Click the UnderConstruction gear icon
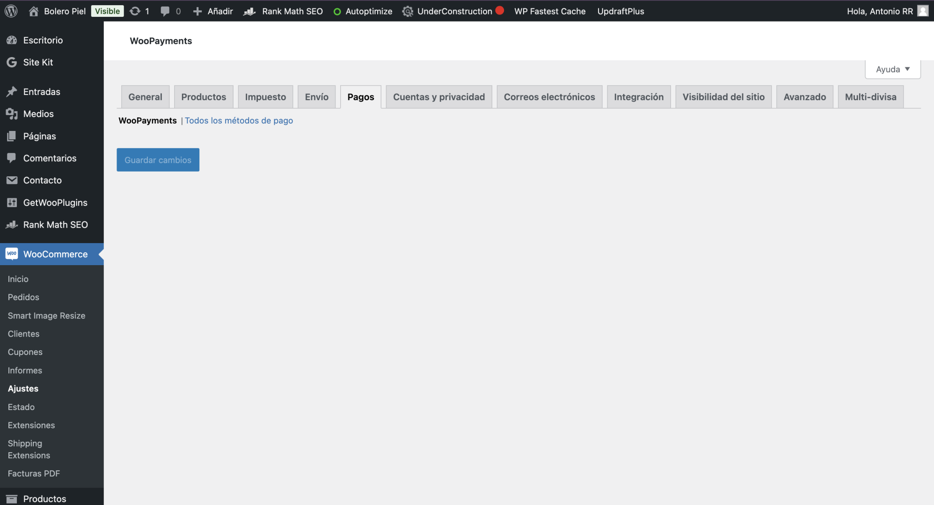This screenshot has width=934, height=505. (408, 11)
